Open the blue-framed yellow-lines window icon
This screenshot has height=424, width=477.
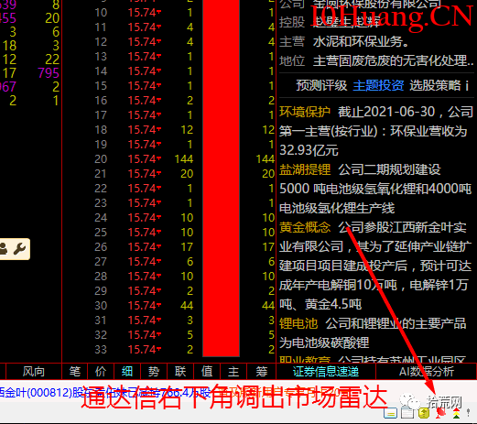pos(390,413)
